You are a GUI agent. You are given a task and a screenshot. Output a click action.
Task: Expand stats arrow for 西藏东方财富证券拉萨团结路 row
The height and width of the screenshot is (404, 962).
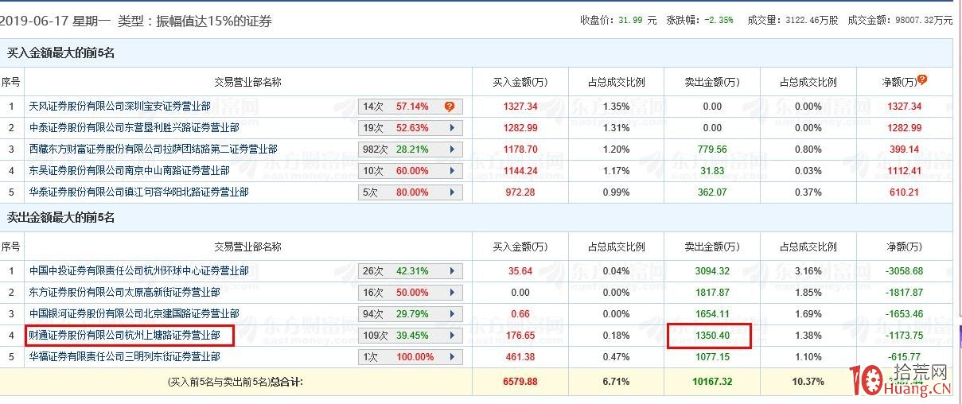coord(452,150)
